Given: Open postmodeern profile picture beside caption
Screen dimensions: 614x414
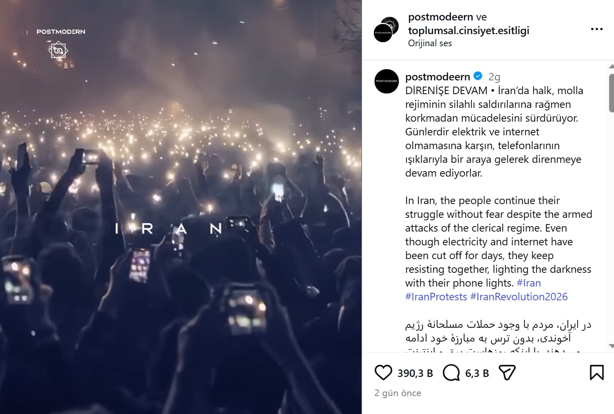Looking at the screenshot, I should tap(386, 81).
